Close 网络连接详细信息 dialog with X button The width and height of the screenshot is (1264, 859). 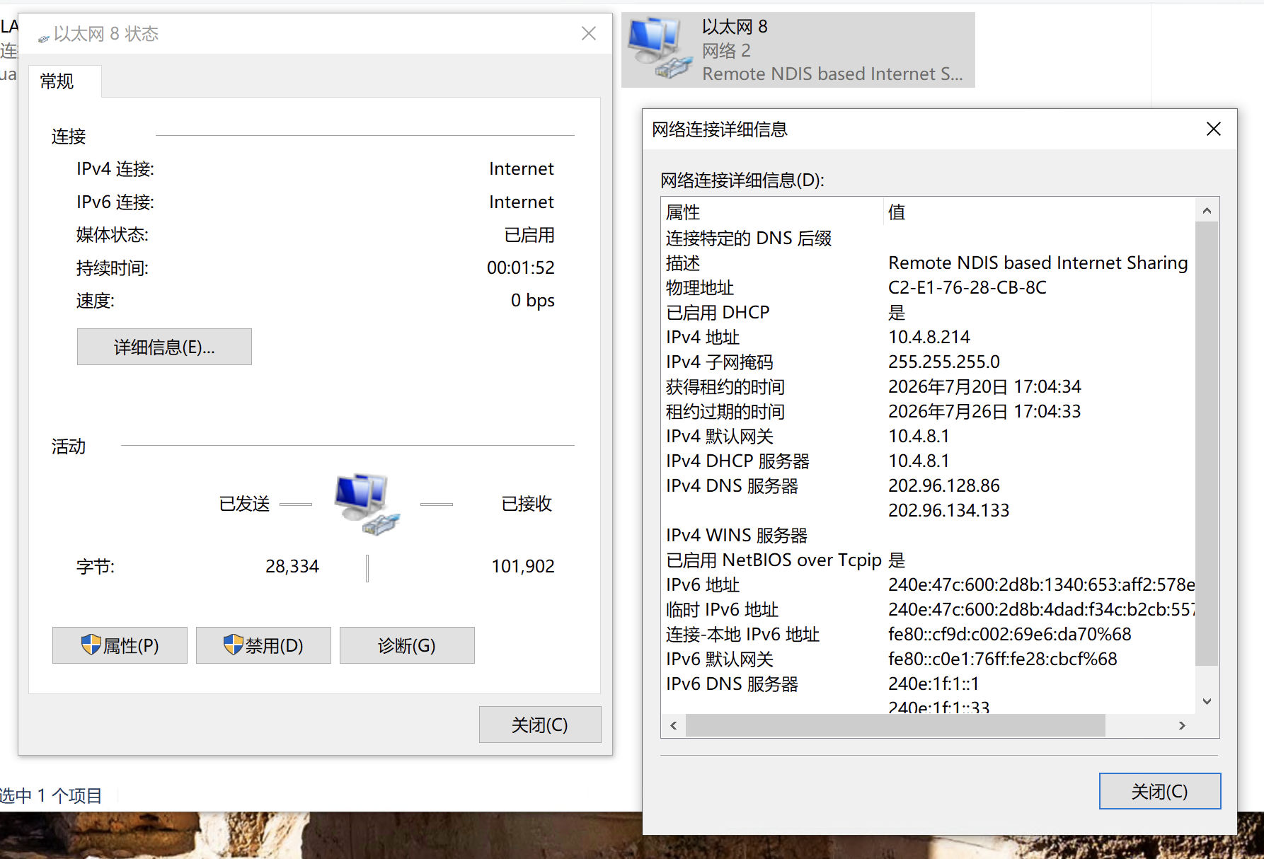coord(1213,129)
